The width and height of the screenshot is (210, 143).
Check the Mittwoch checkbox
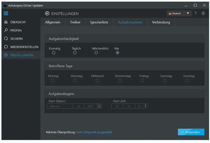(97, 80)
